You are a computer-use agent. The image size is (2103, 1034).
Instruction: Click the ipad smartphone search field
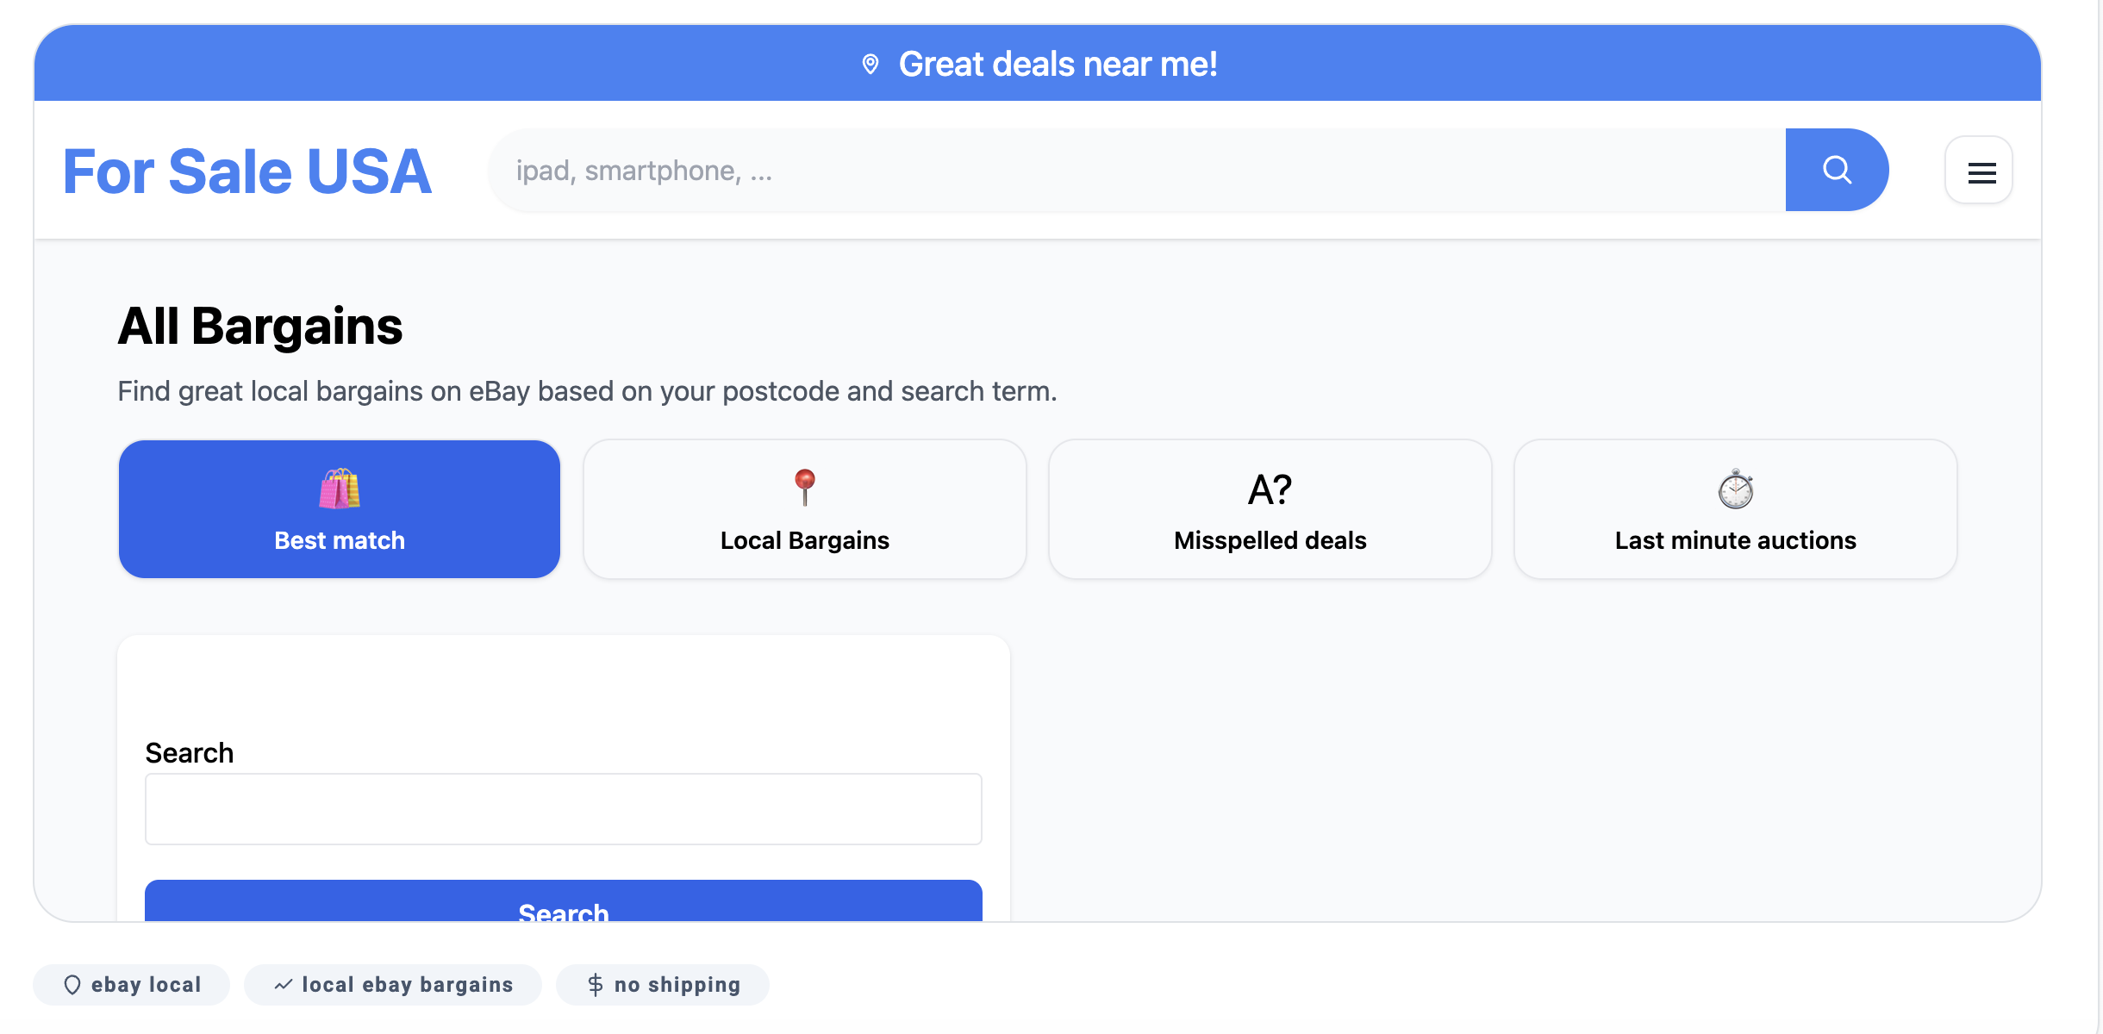[x=1120, y=170]
